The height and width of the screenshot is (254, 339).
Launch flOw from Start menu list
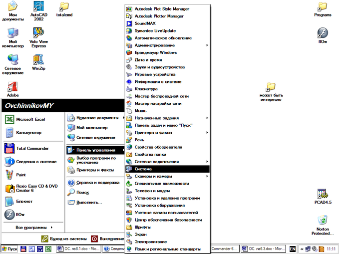[33, 215]
